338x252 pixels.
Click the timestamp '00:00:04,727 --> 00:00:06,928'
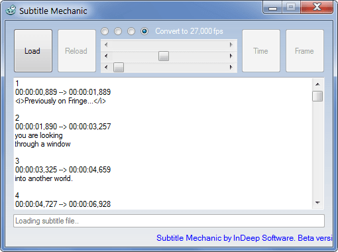pos(63,204)
